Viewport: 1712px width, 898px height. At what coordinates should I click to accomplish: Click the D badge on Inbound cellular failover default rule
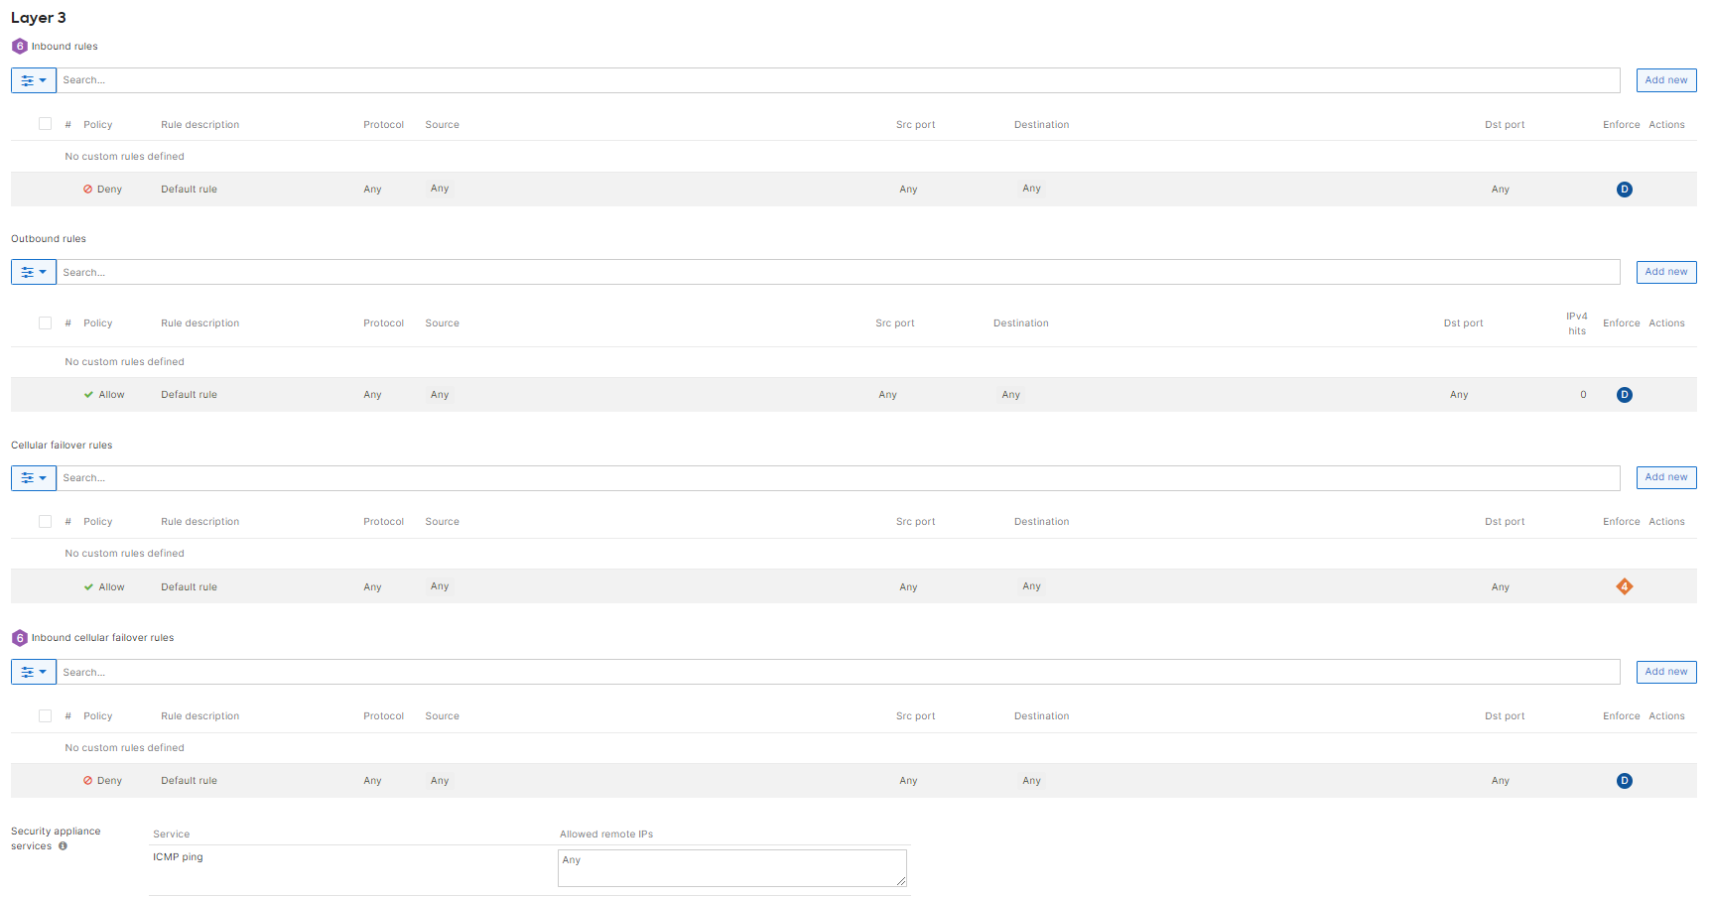point(1625,780)
